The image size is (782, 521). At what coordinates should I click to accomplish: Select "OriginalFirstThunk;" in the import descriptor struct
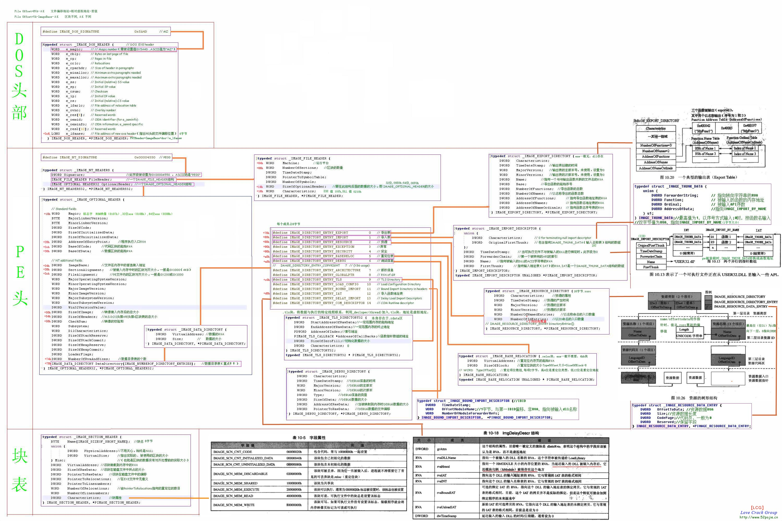[508, 243]
